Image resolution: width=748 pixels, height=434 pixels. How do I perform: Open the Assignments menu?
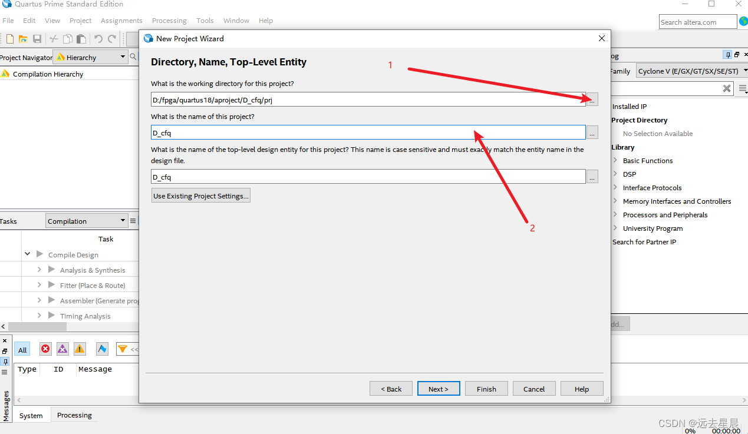coord(121,21)
